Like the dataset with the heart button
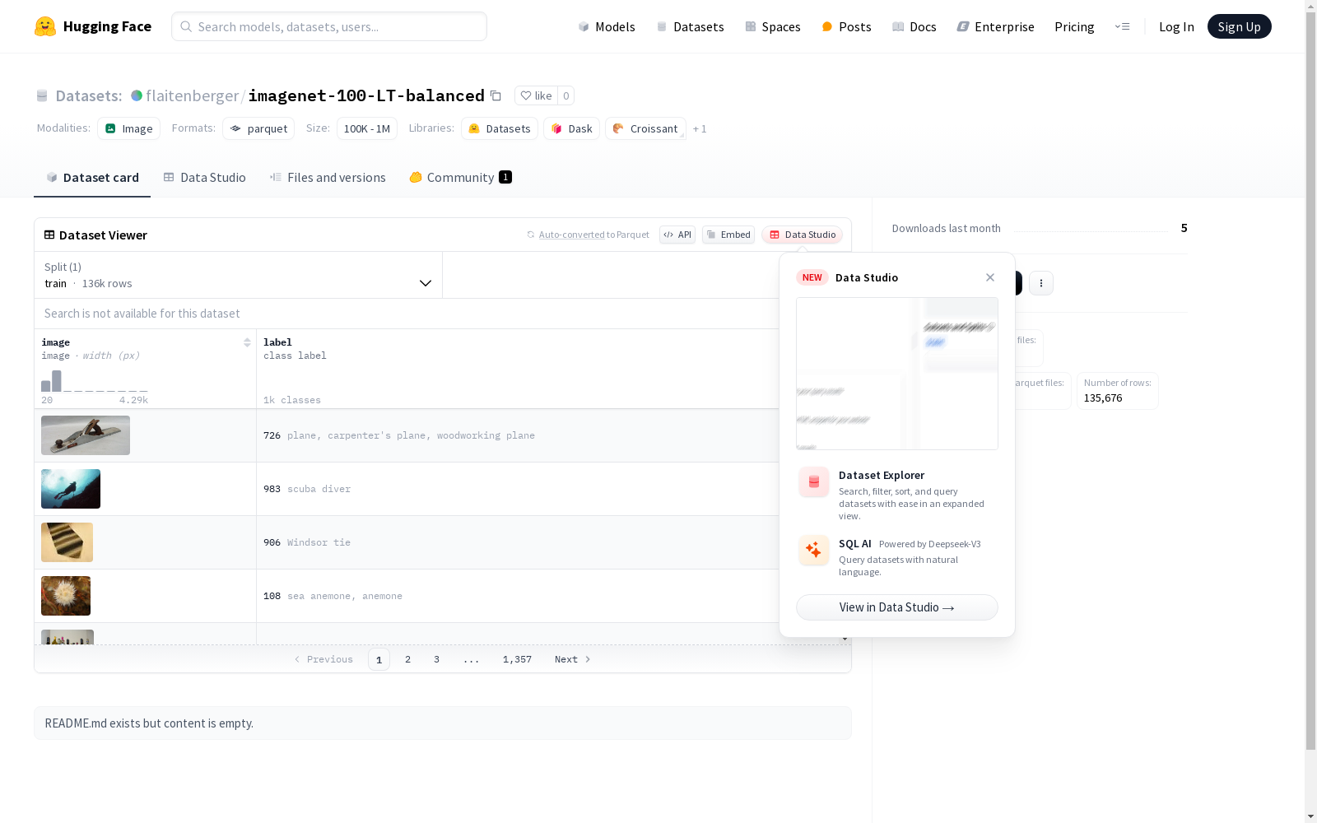 pyautogui.click(x=536, y=95)
